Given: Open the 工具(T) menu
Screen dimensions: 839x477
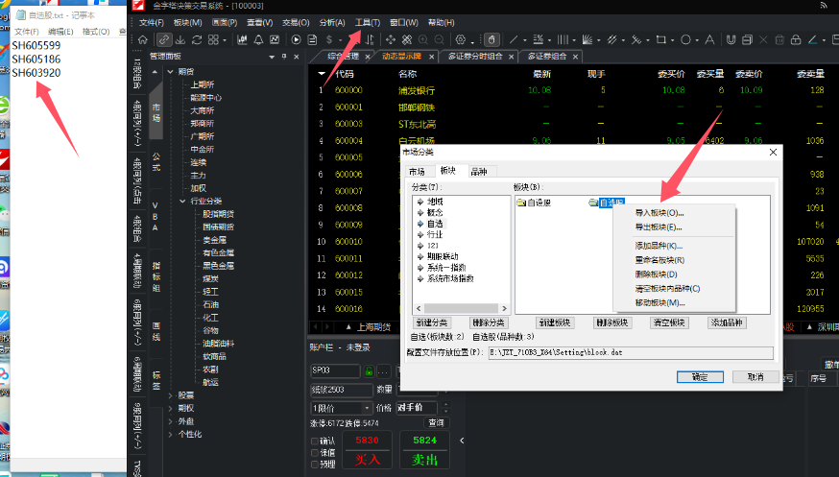Looking at the screenshot, I should click(x=367, y=22).
